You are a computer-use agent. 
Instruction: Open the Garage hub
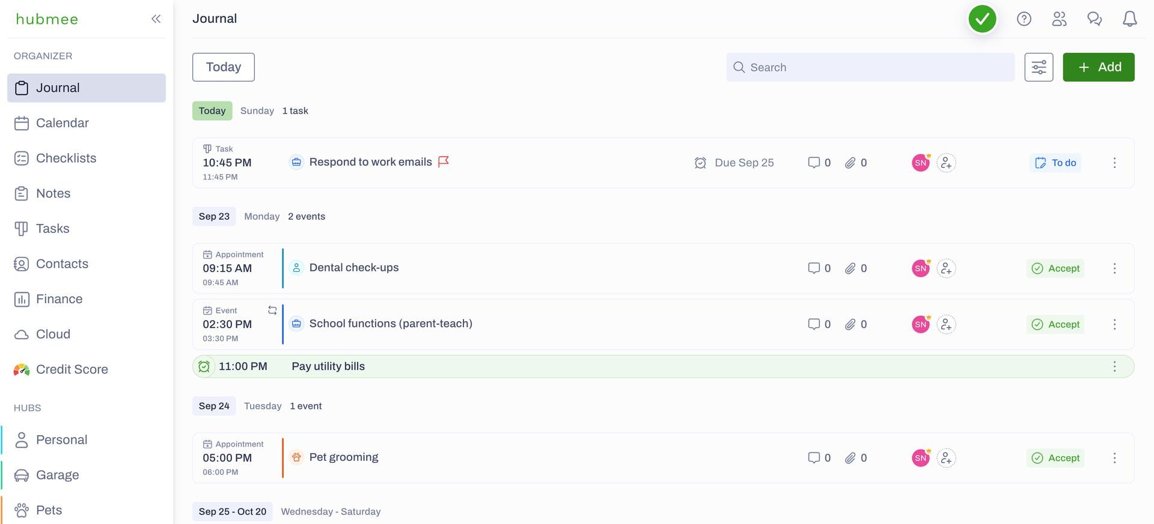point(87,475)
